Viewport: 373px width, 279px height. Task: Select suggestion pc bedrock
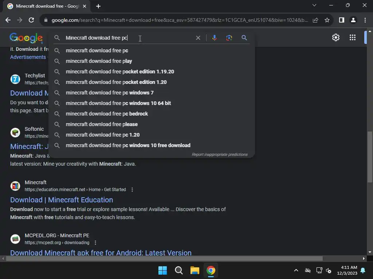click(x=152, y=114)
